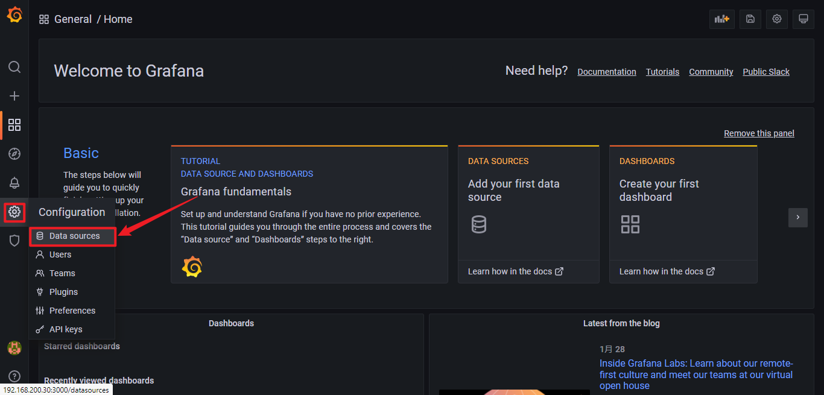Click the grid icon beside General / Home
The width and height of the screenshot is (824, 395).
44,19
